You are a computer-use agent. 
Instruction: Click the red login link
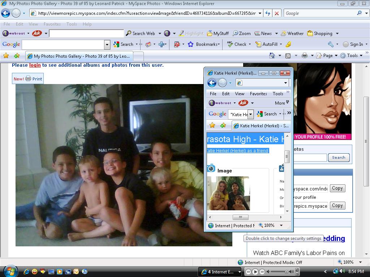pyautogui.click(x=35, y=65)
